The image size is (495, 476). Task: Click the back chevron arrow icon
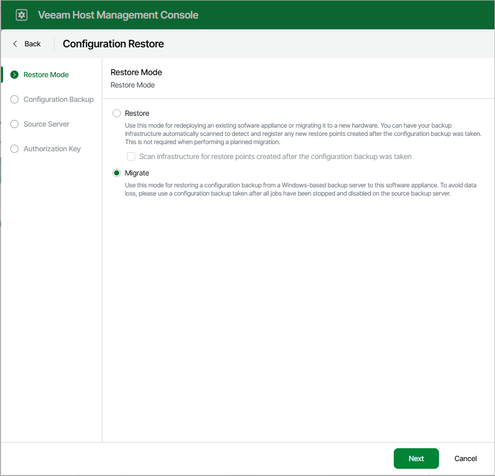click(15, 44)
